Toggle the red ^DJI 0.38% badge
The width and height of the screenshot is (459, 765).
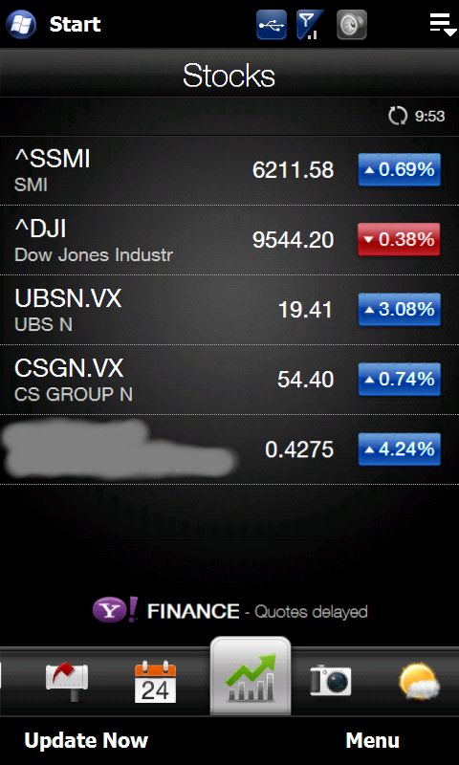[399, 240]
